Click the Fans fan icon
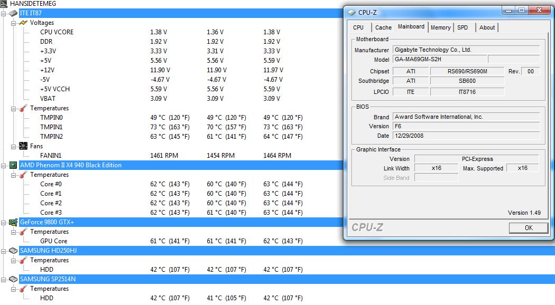 coord(23,146)
